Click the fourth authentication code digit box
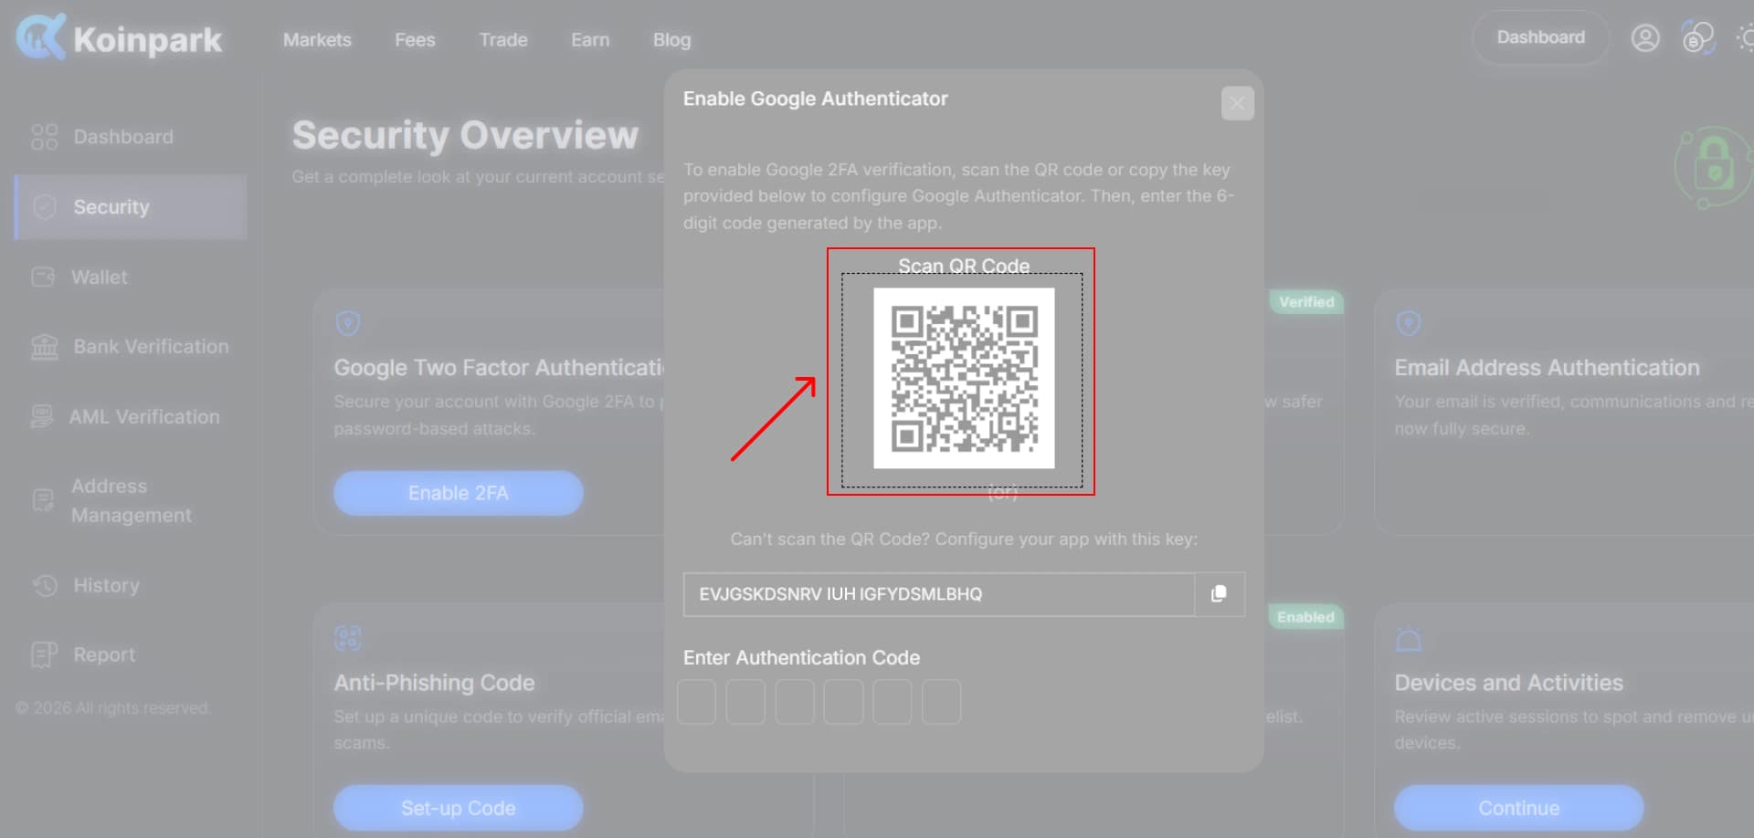1754x838 pixels. coord(843,702)
